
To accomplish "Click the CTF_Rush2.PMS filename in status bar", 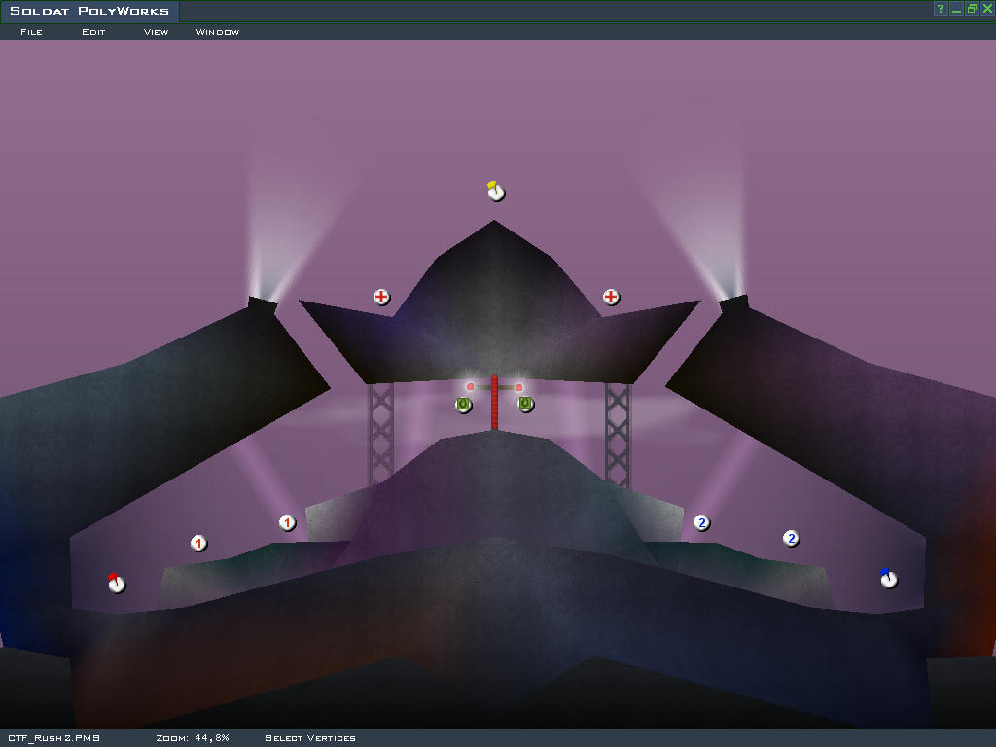I will pyautogui.click(x=53, y=738).
